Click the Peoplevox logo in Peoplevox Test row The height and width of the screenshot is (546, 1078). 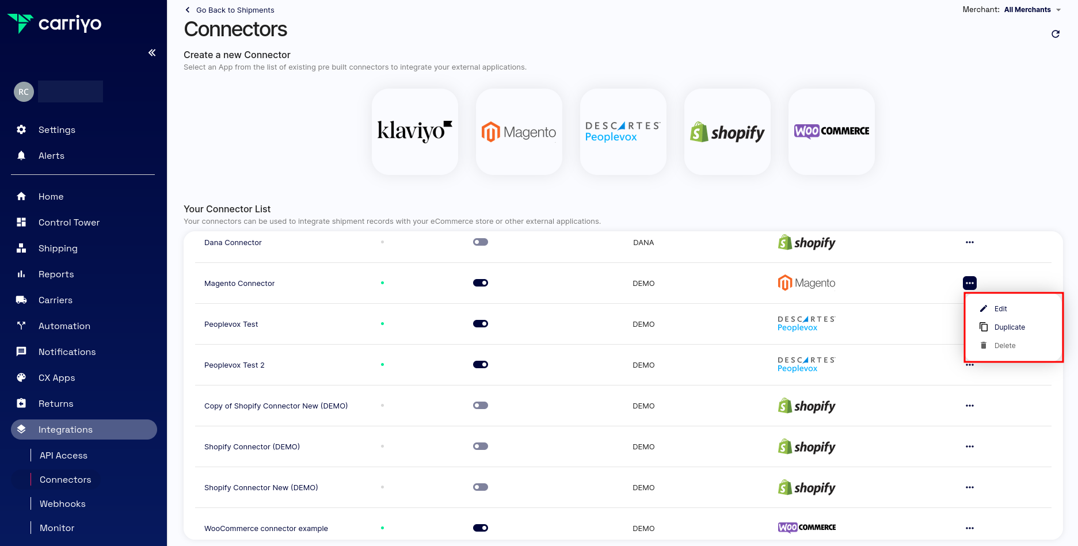(x=807, y=324)
